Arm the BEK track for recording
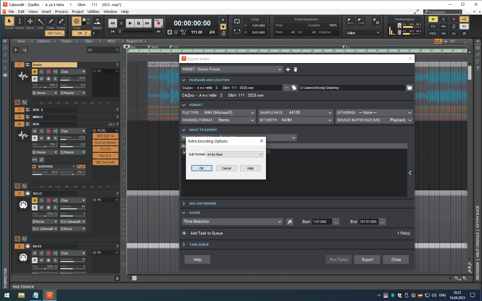The height and width of the screenshot is (301, 482). (48, 131)
